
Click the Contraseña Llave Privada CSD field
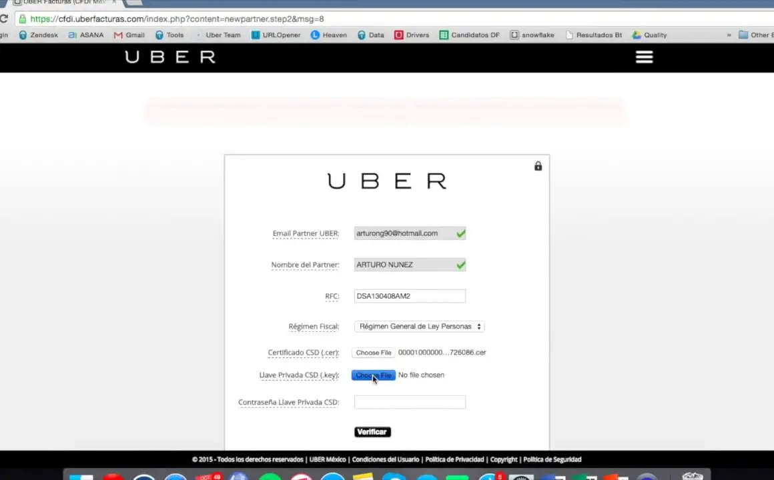[410, 402]
